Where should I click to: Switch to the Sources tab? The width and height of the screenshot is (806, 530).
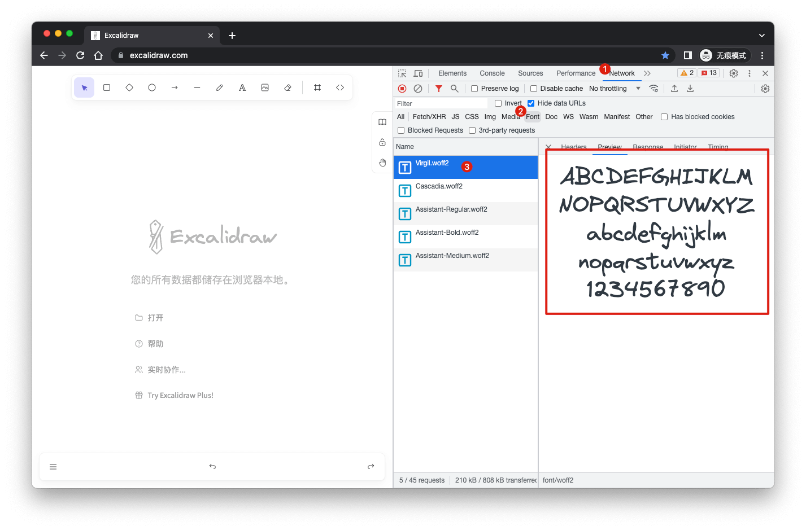tap(530, 73)
